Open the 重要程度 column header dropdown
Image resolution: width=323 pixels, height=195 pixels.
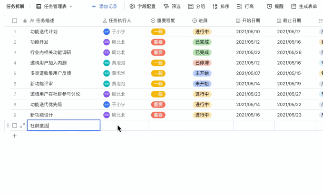[153, 20]
